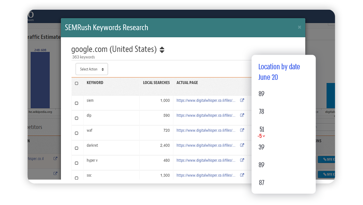Click rank value 78 in Location by date

[x=261, y=111]
